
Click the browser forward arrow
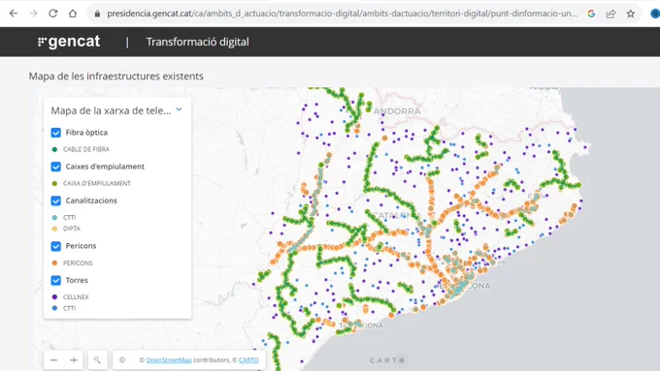[33, 14]
